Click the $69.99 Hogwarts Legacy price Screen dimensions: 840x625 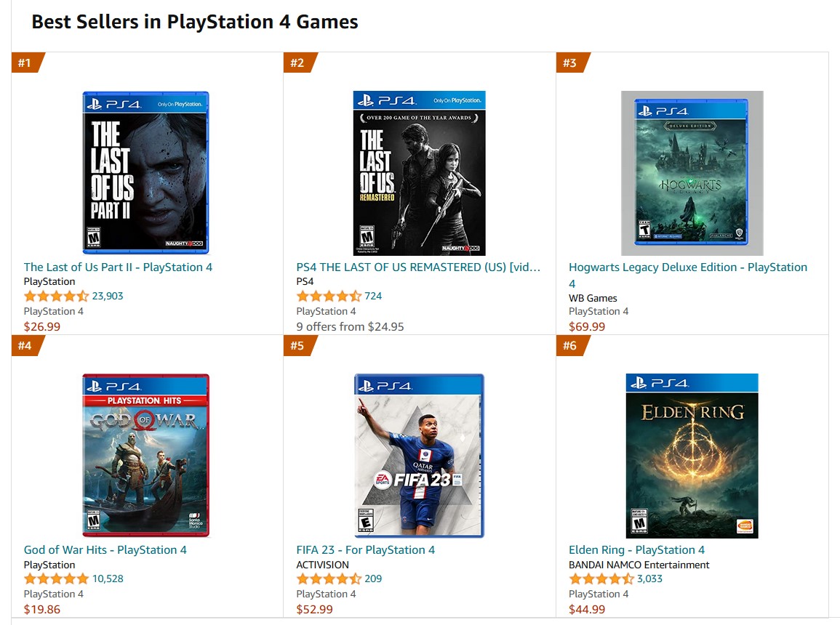click(586, 326)
